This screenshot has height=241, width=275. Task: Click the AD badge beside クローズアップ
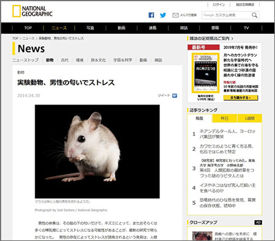click(x=258, y=223)
